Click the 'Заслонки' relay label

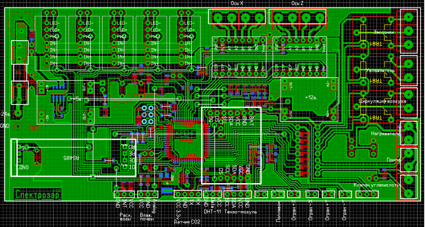pos(384,32)
